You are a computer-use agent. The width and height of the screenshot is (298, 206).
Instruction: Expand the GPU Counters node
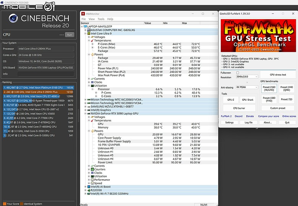(x=89, y=169)
